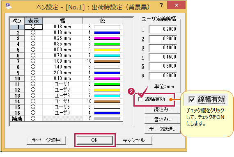The width and height of the screenshot is (234, 157).
Task: Click width cell 1.40 mm
Action: click(x=62, y=67)
